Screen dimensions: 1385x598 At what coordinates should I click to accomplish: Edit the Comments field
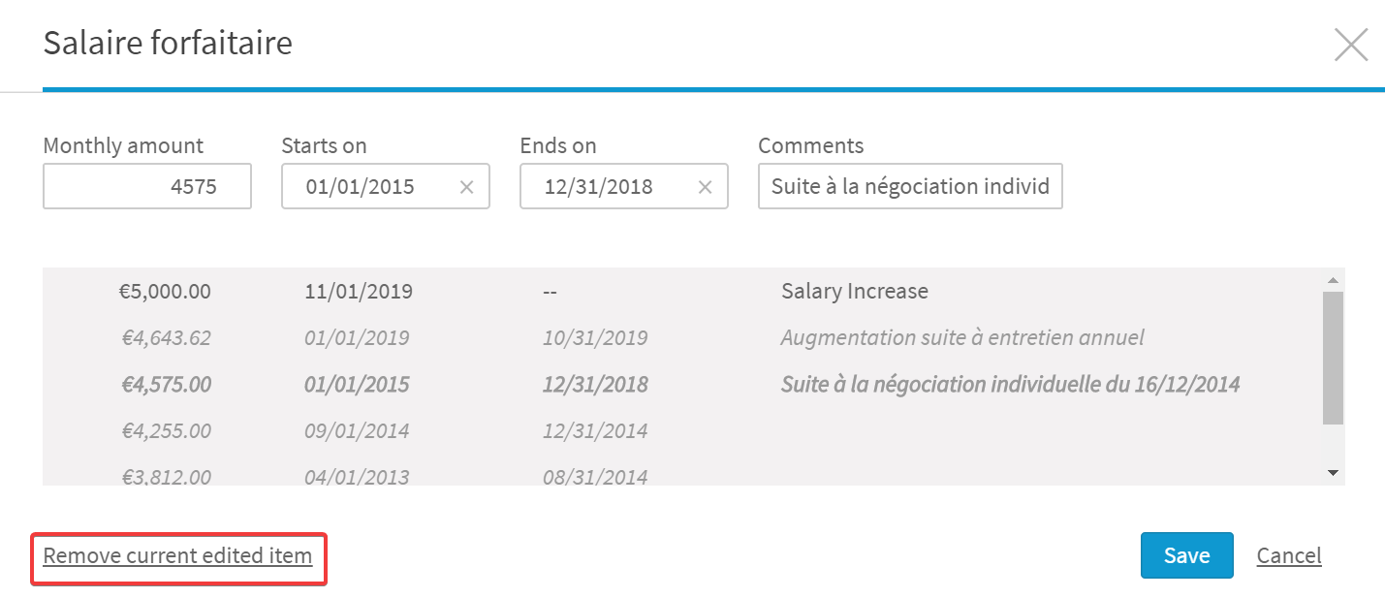[x=911, y=186]
